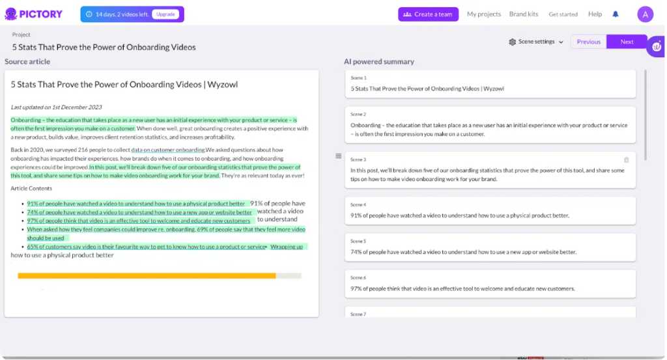Click the info icon in the trial banner
Screen dimensions: 667x360
pos(89,14)
